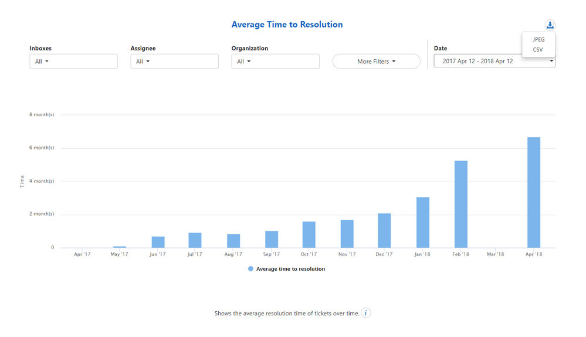Open the Inboxes dropdown
Screen dimensions: 586x337
74,61
